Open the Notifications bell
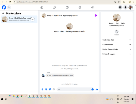Screen dimensions: 136x104 [x=125, y=7]
